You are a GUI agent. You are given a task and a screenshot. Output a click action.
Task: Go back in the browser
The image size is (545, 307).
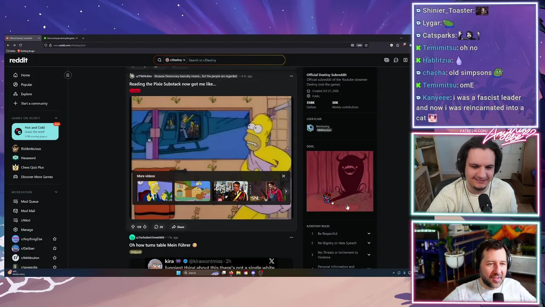8,45
